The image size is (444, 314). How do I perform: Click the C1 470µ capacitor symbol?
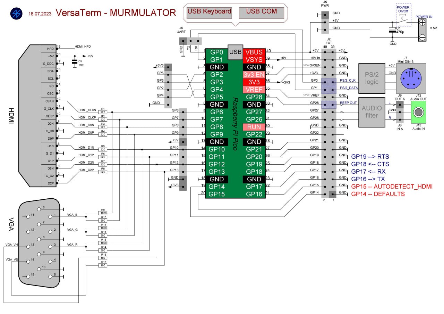[x=392, y=30]
